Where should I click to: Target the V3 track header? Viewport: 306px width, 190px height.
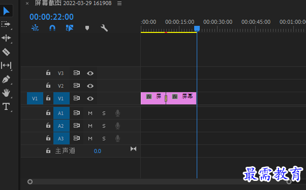tap(62, 73)
